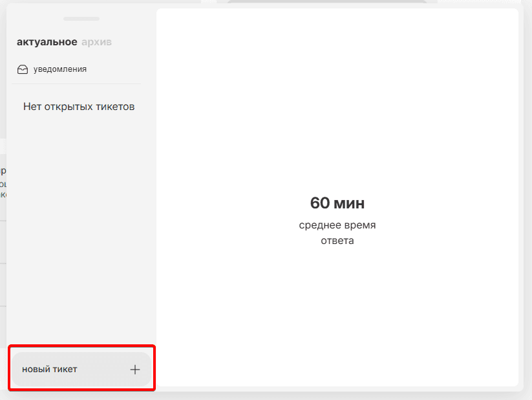Switch to the "актуальное" tab
This screenshot has width=532, height=400.
click(x=47, y=42)
